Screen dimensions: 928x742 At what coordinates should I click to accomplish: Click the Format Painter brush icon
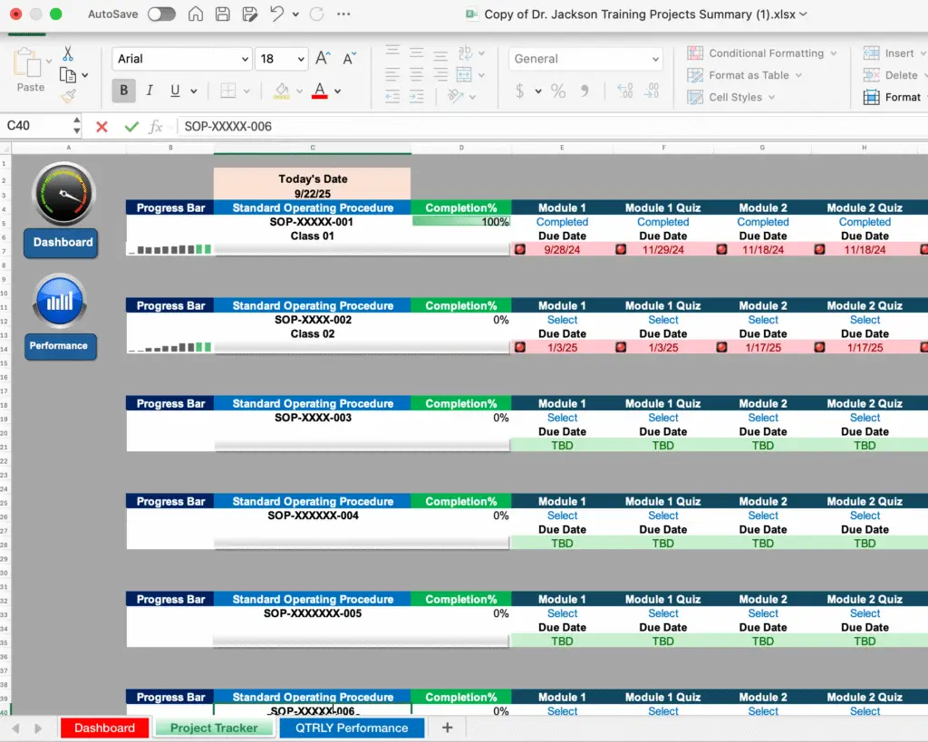pyautogui.click(x=68, y=96)
